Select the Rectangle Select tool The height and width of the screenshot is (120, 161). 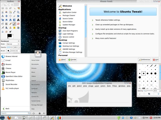pyautogui.click(x=3, y=8)
